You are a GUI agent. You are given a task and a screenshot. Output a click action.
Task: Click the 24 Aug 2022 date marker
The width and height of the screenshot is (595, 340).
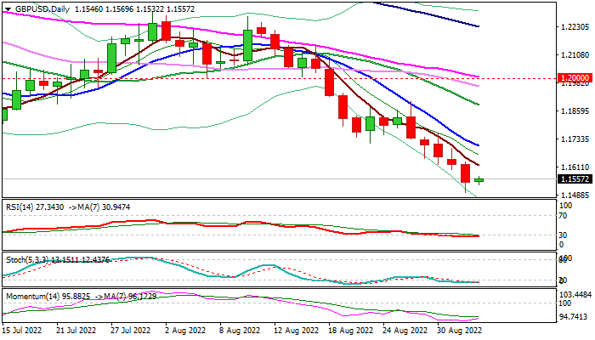[x=405, y=331]
